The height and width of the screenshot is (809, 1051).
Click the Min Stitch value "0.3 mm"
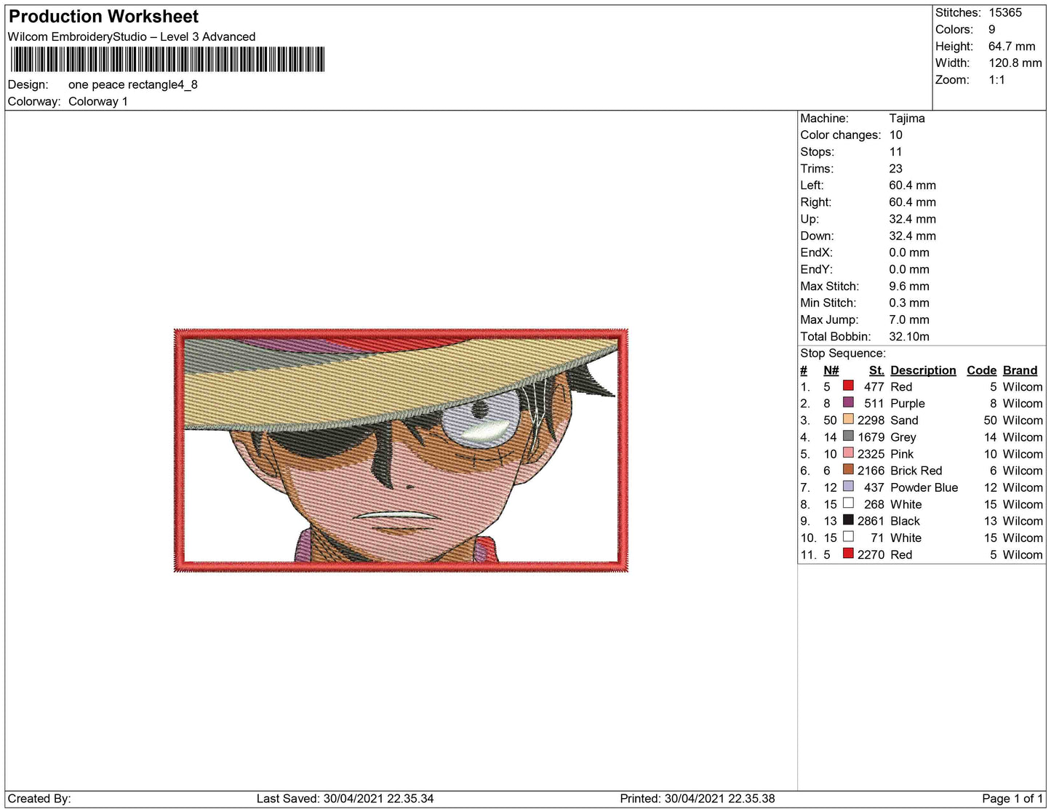pos(909,303)
